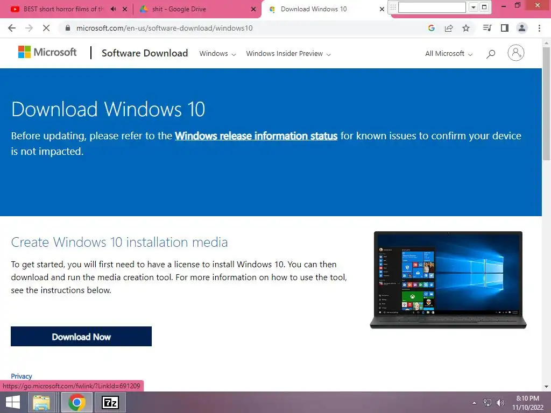Click the Google icon in address bar
Screen dimensions: 551x413
[432, 28]
